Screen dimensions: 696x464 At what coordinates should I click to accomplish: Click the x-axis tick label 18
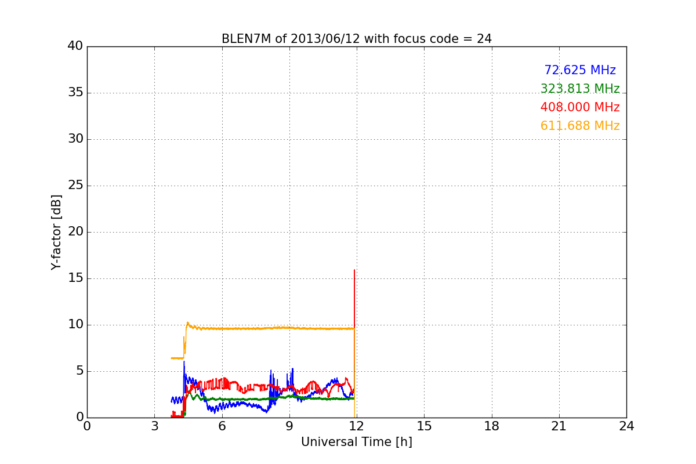(x=491, y=426)
